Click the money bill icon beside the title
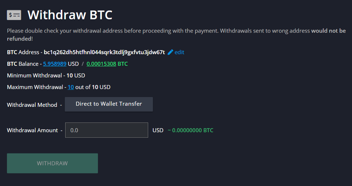Viewport: 352px width, 186px height. [14, 15]
